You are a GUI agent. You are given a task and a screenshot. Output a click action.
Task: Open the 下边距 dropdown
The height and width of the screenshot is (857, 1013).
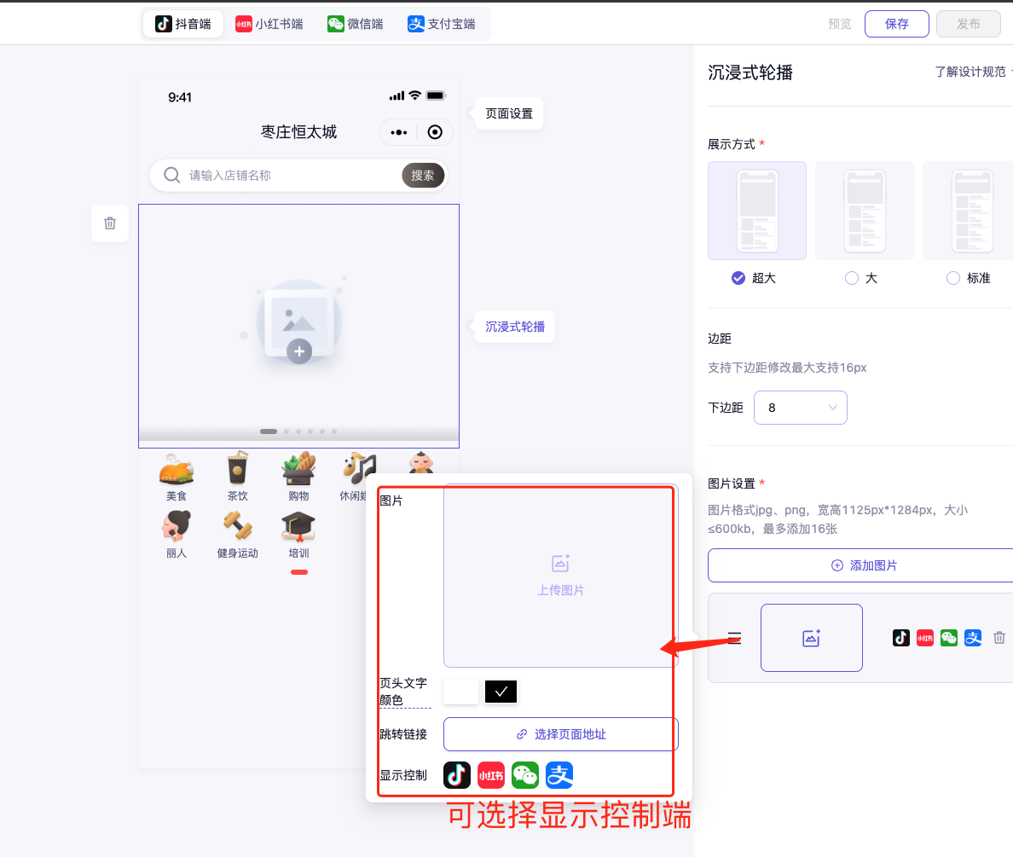800,408
